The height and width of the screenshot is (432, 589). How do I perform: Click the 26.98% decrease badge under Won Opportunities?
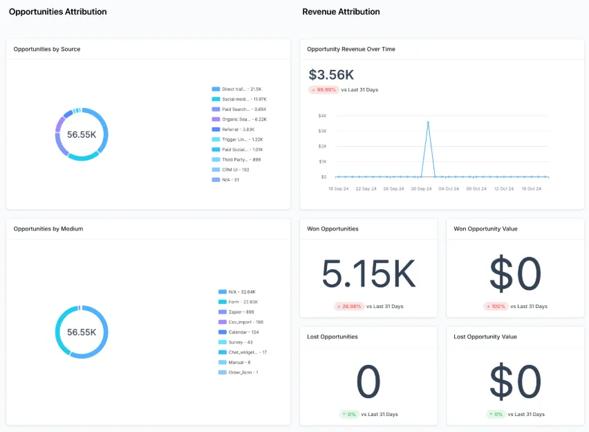pos(349,307)
